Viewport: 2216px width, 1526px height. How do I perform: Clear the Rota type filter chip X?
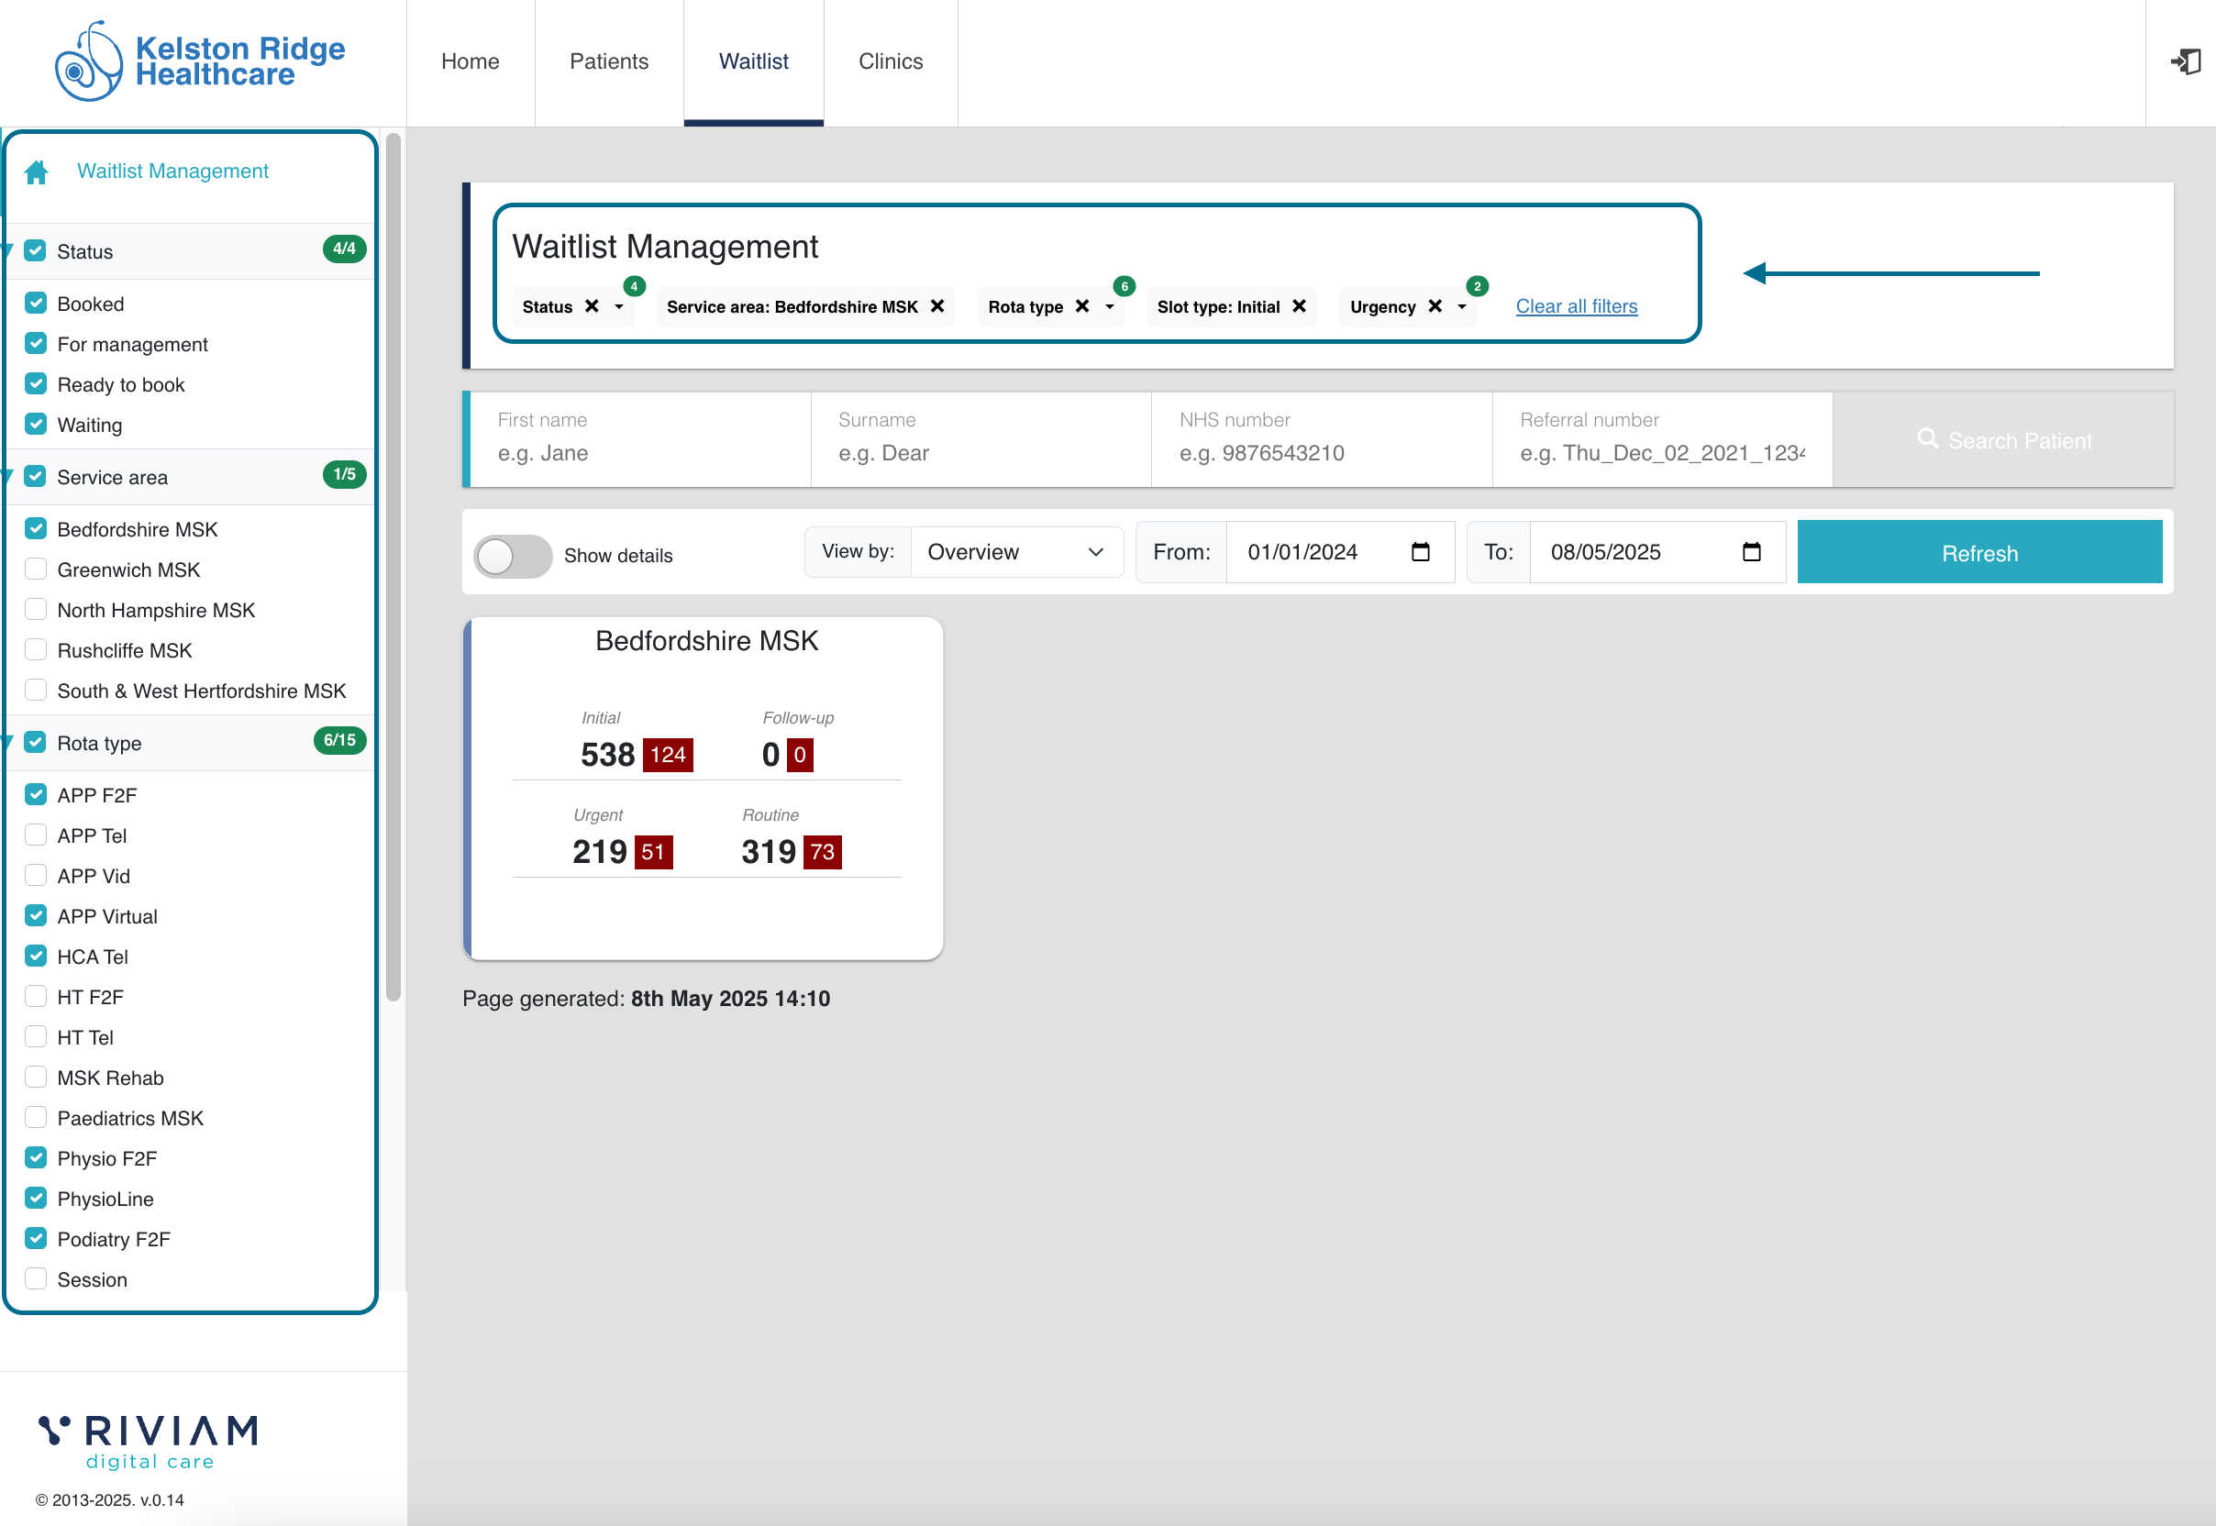pyautogui.click(x=1081, y=306)
